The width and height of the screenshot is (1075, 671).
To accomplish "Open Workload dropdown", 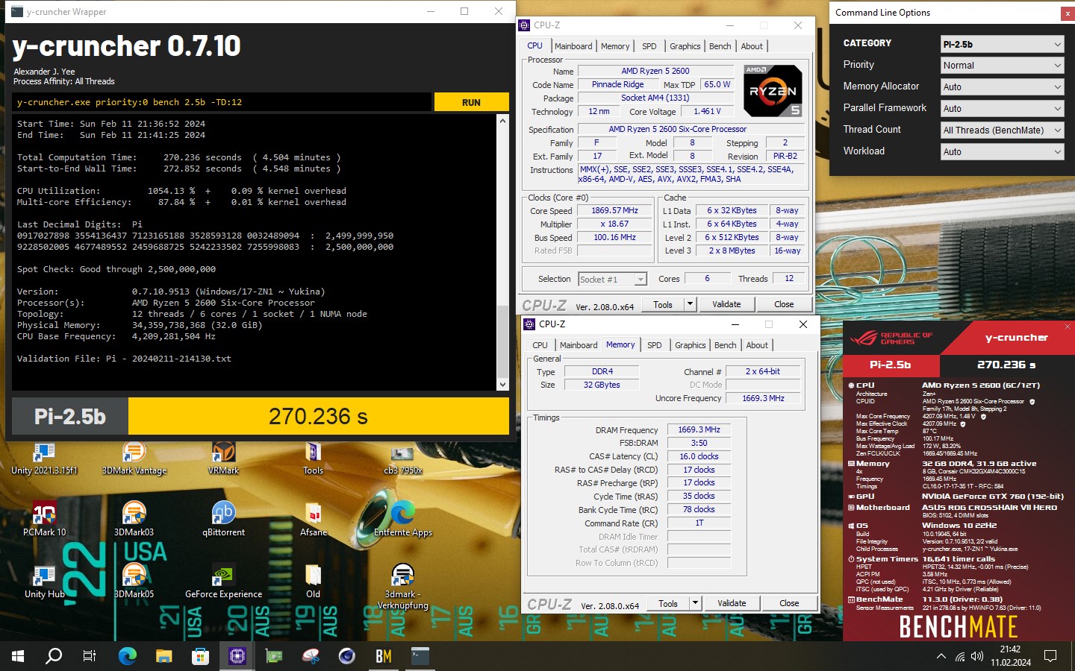I will 1002,152.
